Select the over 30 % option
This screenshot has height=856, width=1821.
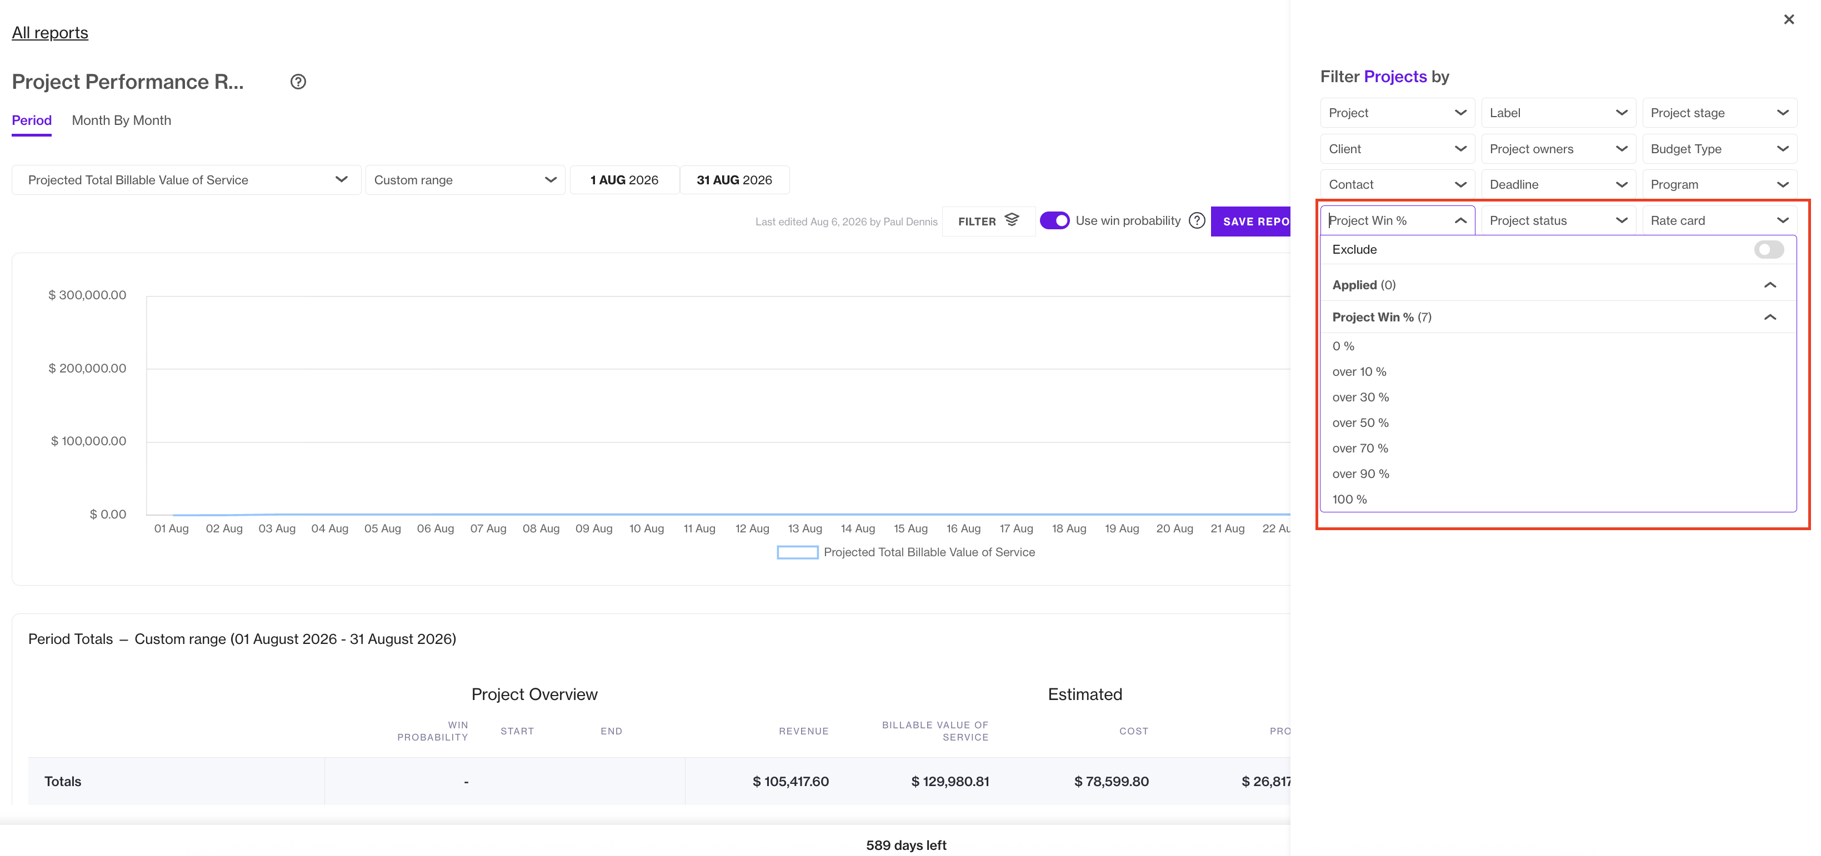tap(1558, 397)
